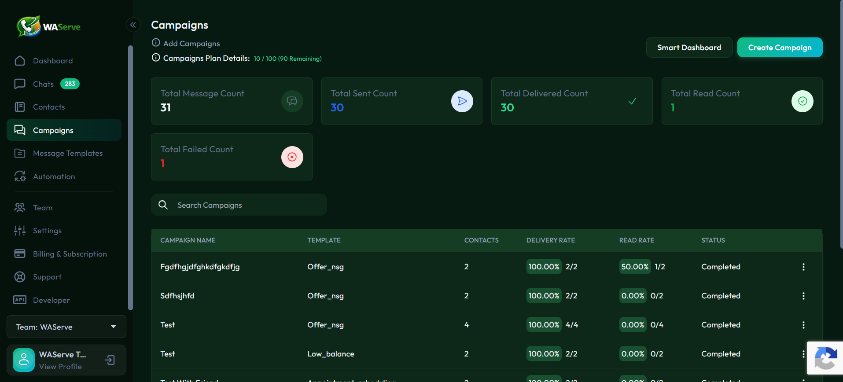Screen dimensions: 843x382
Task: Open options menu for Test Offer_nsg campaign
Action: click(x=803, y=325)
